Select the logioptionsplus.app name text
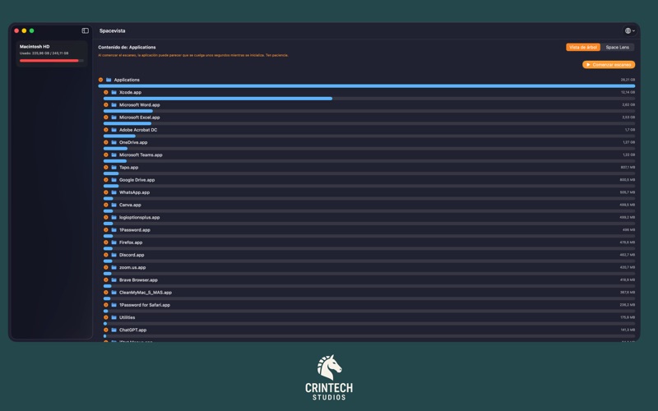 (x=139, y=217)
